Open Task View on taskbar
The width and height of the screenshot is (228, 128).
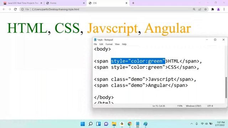point(98,124)
